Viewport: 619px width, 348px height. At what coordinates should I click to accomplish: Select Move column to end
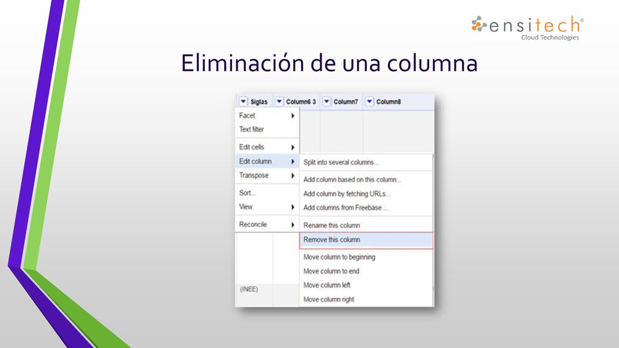[x=366, y=271]
